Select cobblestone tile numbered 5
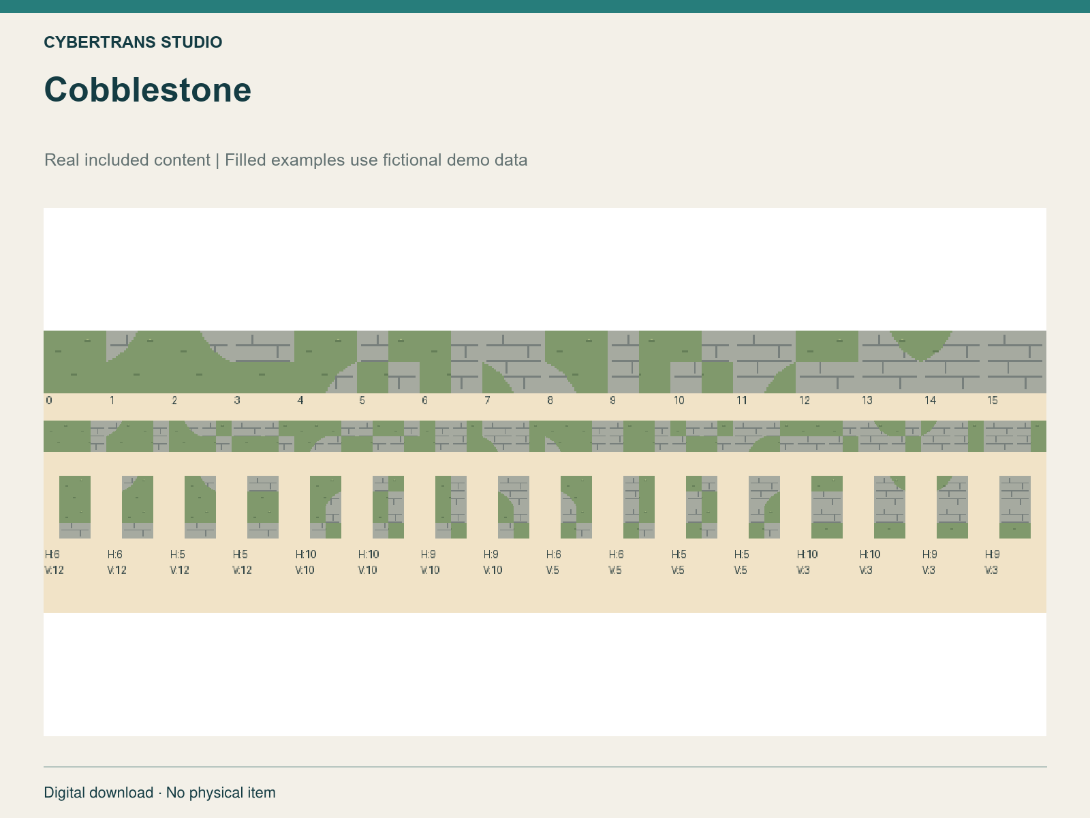This screenshot has width=1090, height=818. (388, 362)
